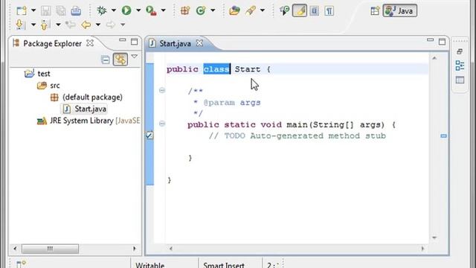Close the Start.java editor tab
The width and height of the screenshot is (476, 268).
(199, 43)
